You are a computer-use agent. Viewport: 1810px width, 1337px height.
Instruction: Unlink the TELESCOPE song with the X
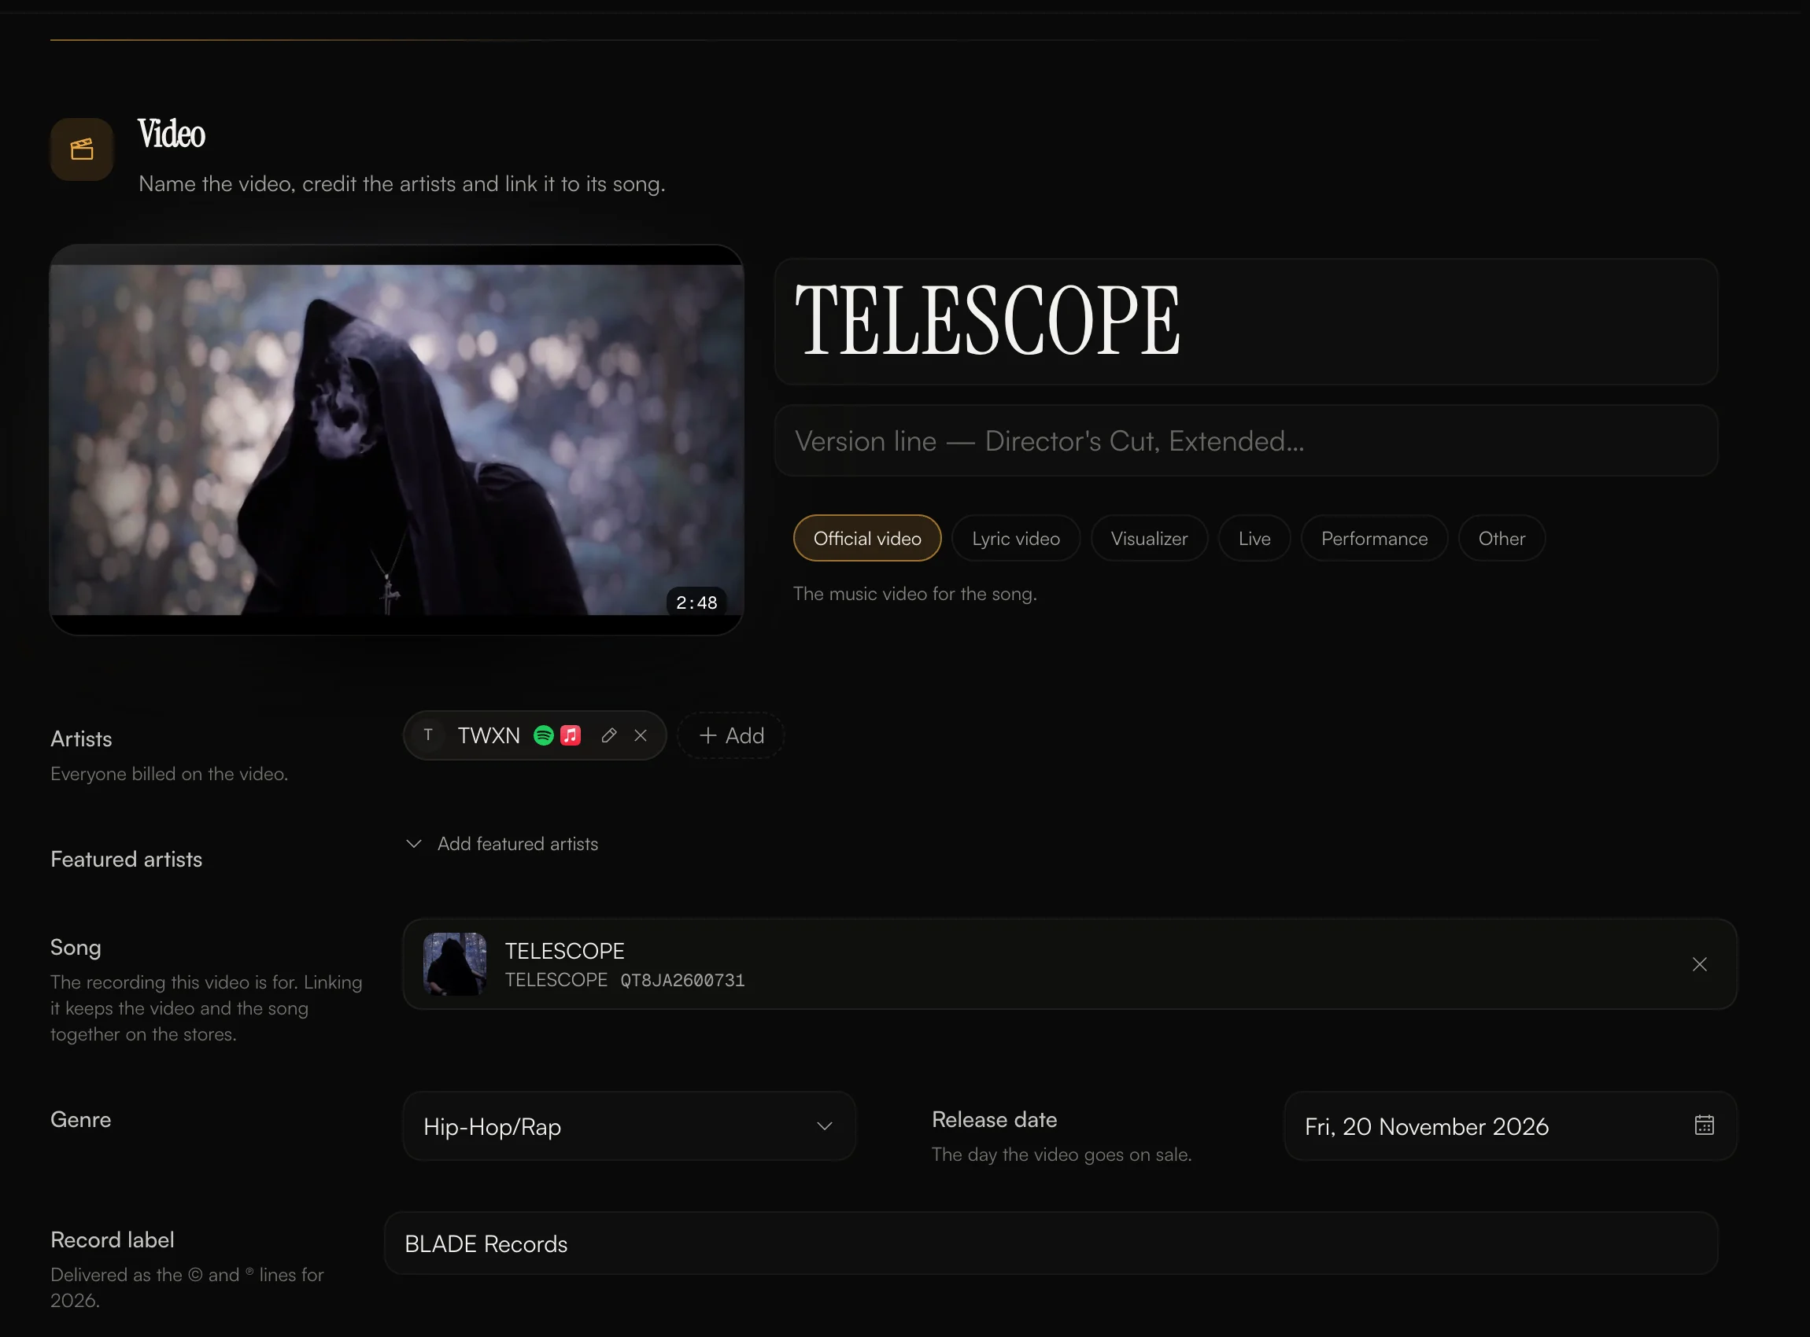tap(1699, 964)
